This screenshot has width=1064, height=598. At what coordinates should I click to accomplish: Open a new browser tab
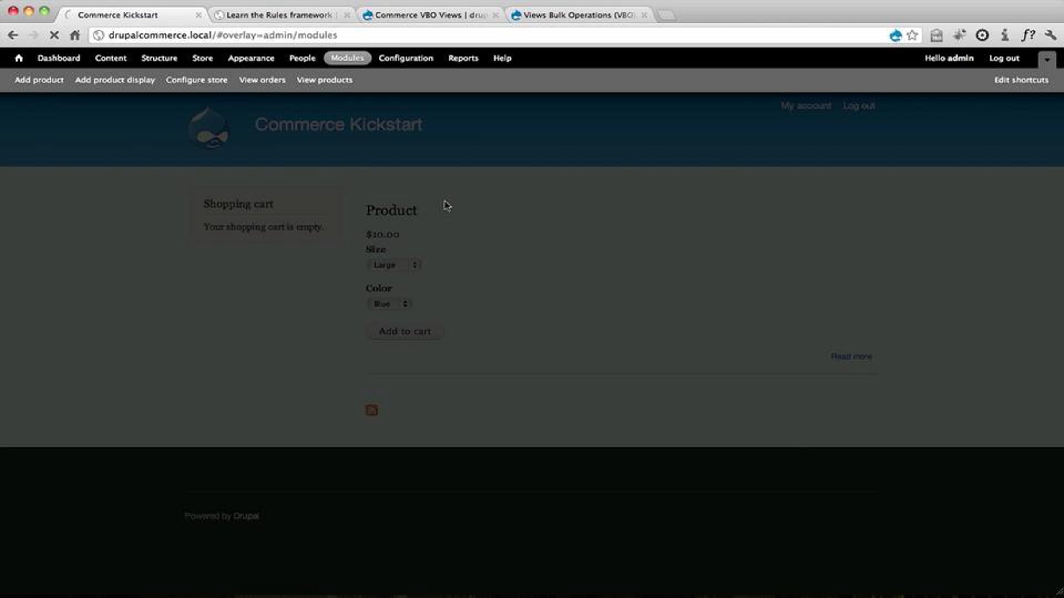tap(666, 15)
